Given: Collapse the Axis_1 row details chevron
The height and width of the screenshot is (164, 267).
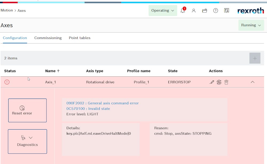Looking at the screenshot, I should coord(253,82).
